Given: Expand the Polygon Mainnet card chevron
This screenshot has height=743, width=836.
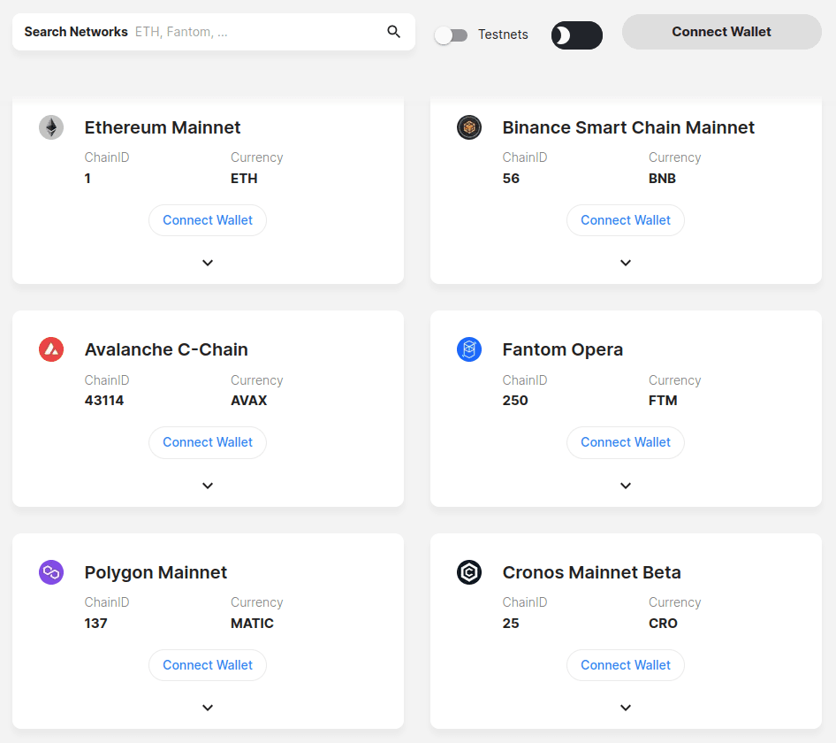Looking at the screenshot, I should pos(208,708).
